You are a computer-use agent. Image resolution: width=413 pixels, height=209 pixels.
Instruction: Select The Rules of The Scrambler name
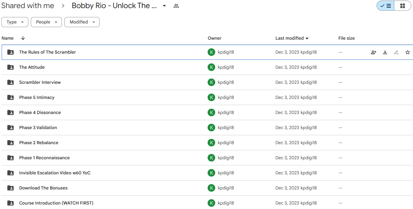[48, 52]
